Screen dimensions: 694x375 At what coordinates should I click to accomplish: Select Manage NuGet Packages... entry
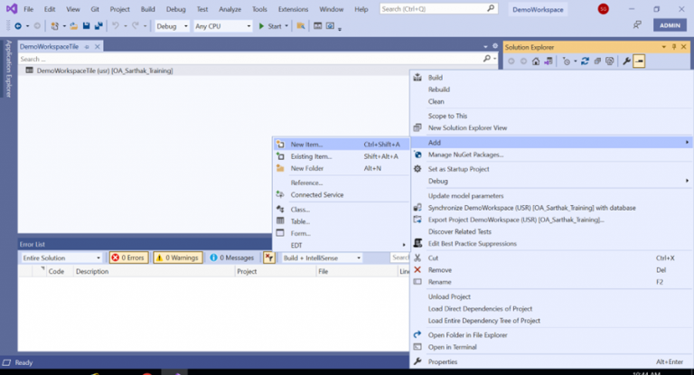(x=551, y=155)
